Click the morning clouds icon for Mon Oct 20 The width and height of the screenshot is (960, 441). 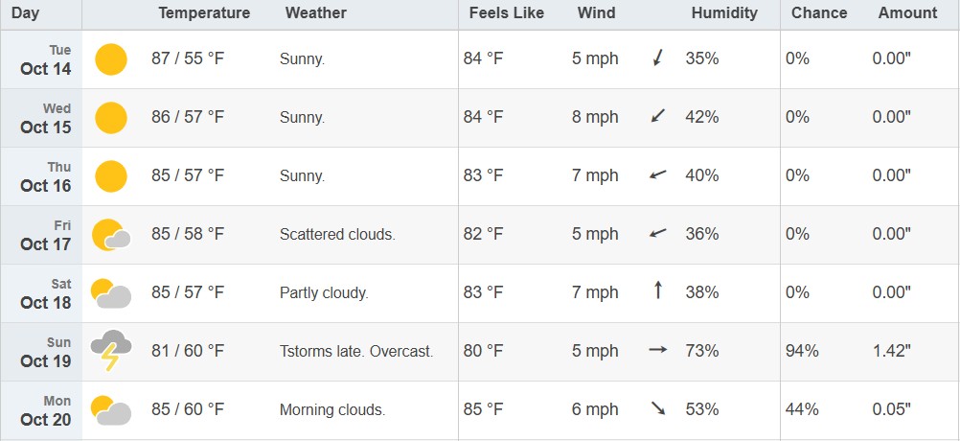111,410
